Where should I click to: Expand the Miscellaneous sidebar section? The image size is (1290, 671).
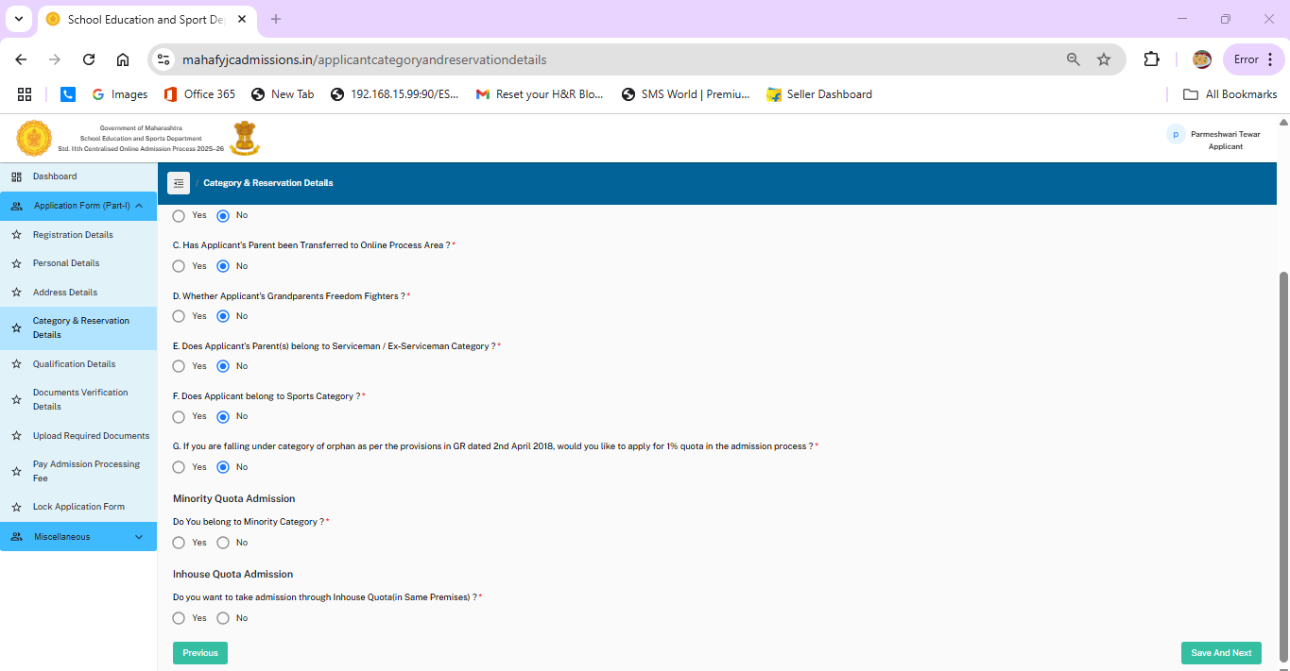tap(78, 537)
